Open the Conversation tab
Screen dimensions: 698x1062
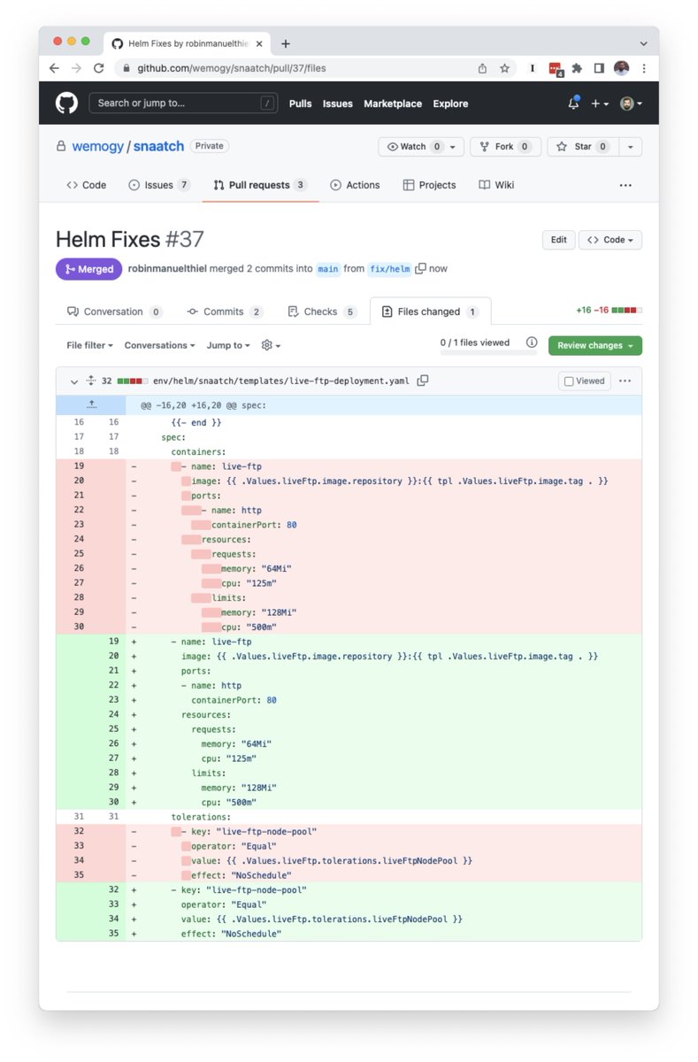coord(115,312)
